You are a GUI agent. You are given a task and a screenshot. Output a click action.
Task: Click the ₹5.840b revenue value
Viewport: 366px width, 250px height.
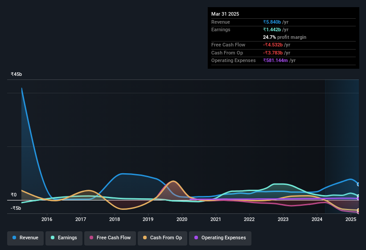click(x=272, y=22)
